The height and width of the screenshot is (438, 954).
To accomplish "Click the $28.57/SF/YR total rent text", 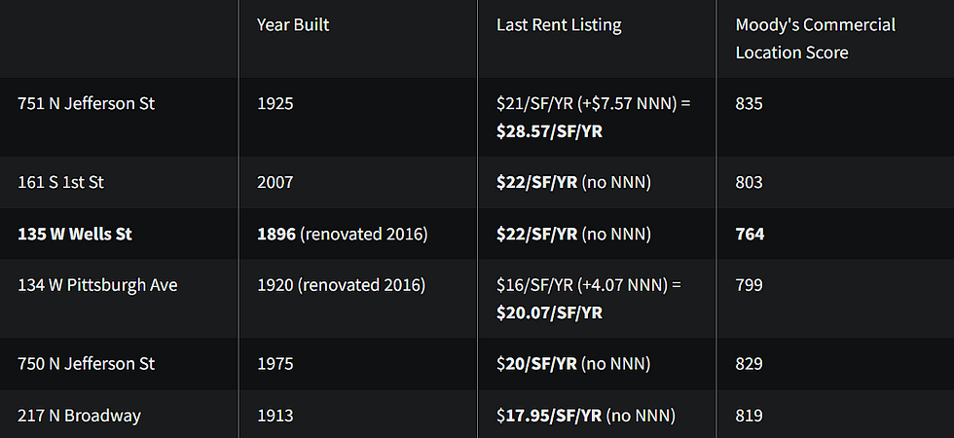I will pos(549,131).
